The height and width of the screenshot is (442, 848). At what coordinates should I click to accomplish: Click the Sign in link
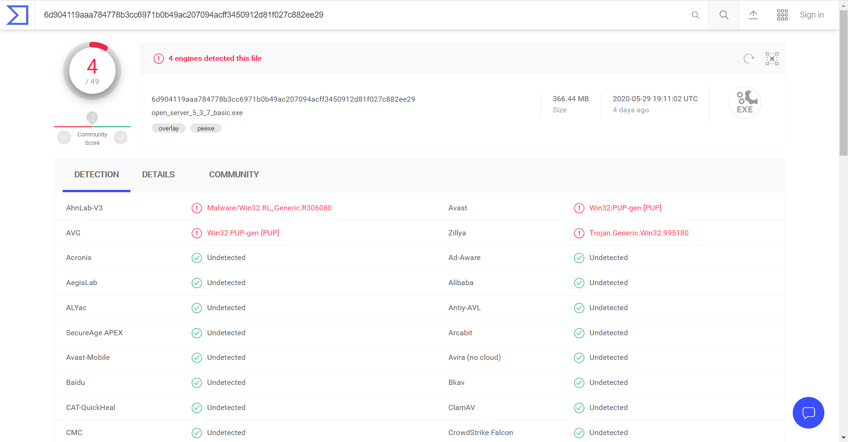[x=812, y=15]
